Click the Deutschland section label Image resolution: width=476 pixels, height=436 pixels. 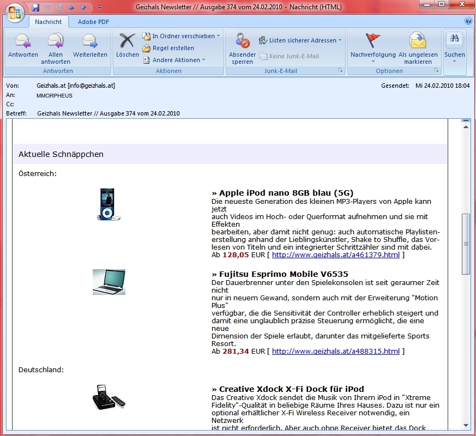41,370
